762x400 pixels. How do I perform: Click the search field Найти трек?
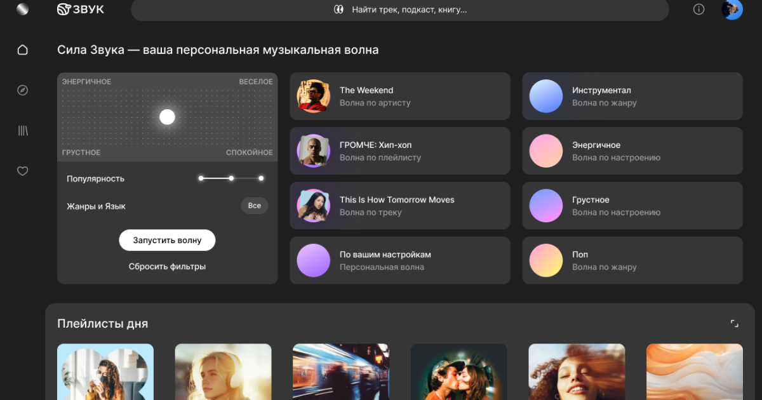(x=400, y=10)
